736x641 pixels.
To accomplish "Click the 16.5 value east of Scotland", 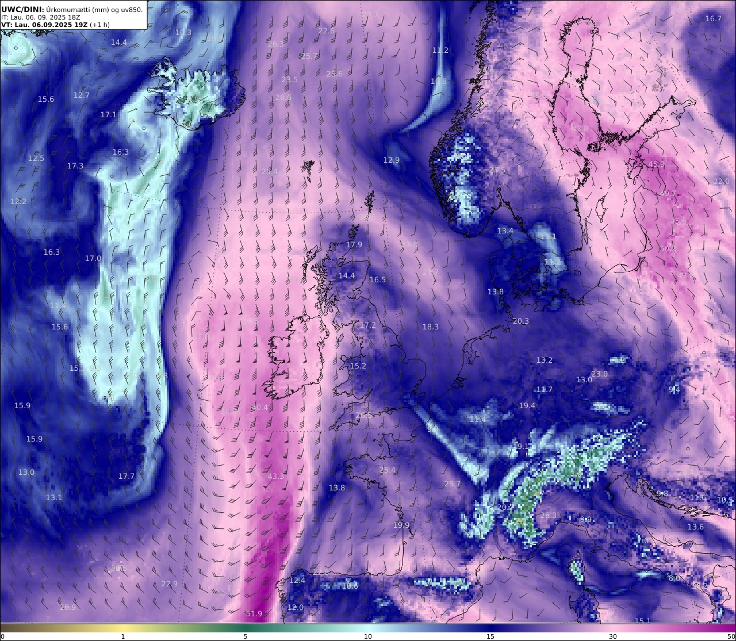I will tap(377, 279).
